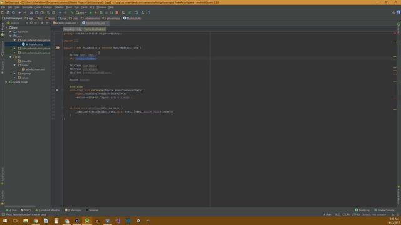401x225 pixels.
Task: Open the Android project view dropdown
Action: (18, 23)
